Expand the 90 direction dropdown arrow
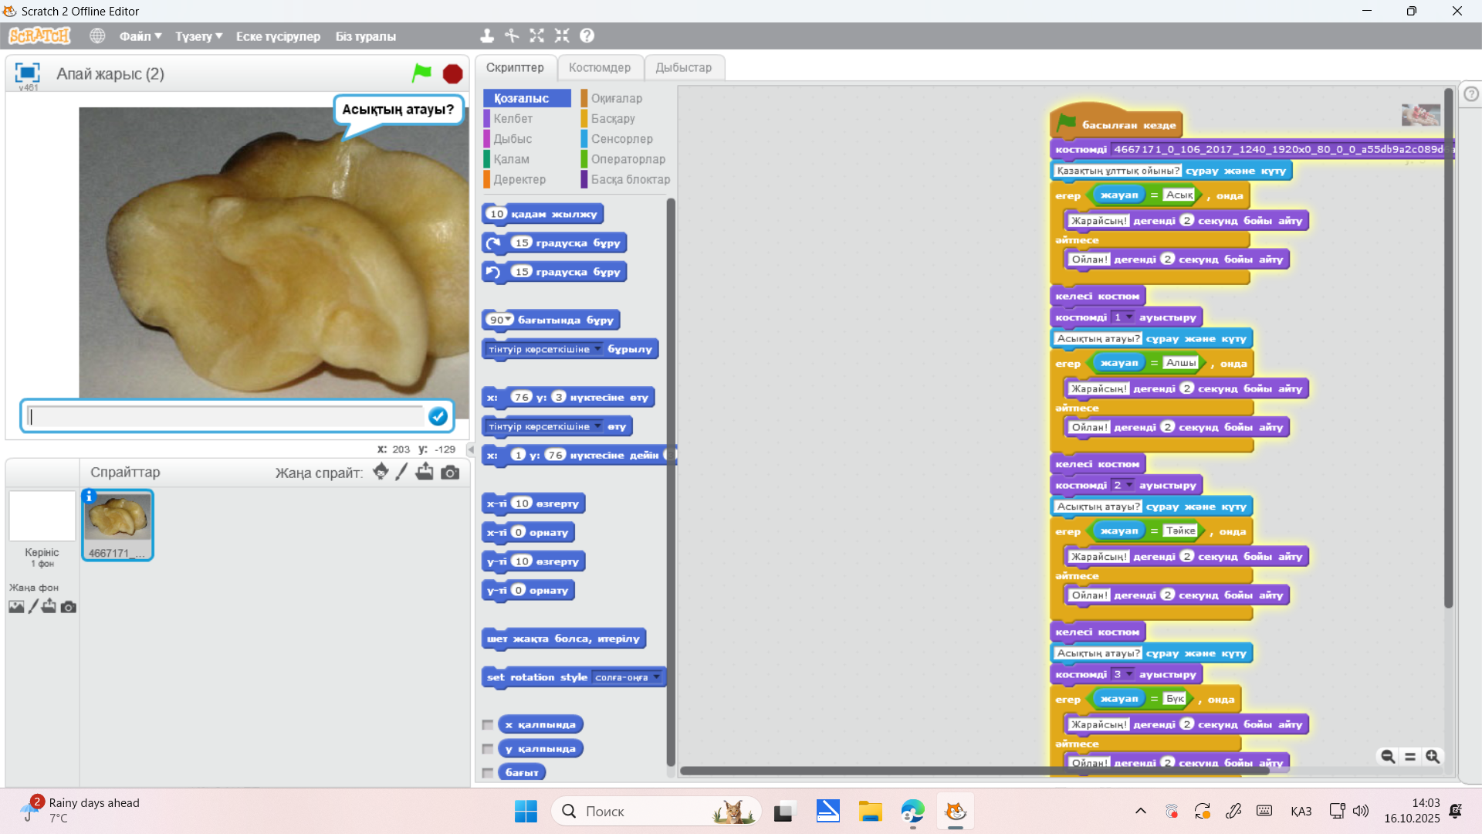Image resolution: width=1482 pixels, height=834 pixels. 509,319
